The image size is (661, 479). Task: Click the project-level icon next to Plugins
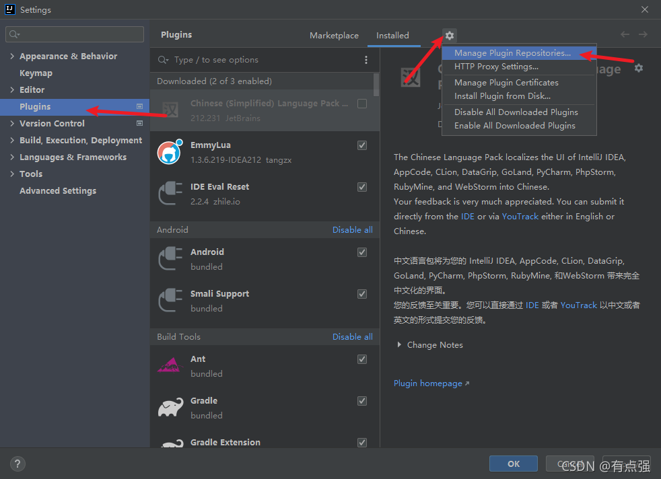tap(139, 106)
